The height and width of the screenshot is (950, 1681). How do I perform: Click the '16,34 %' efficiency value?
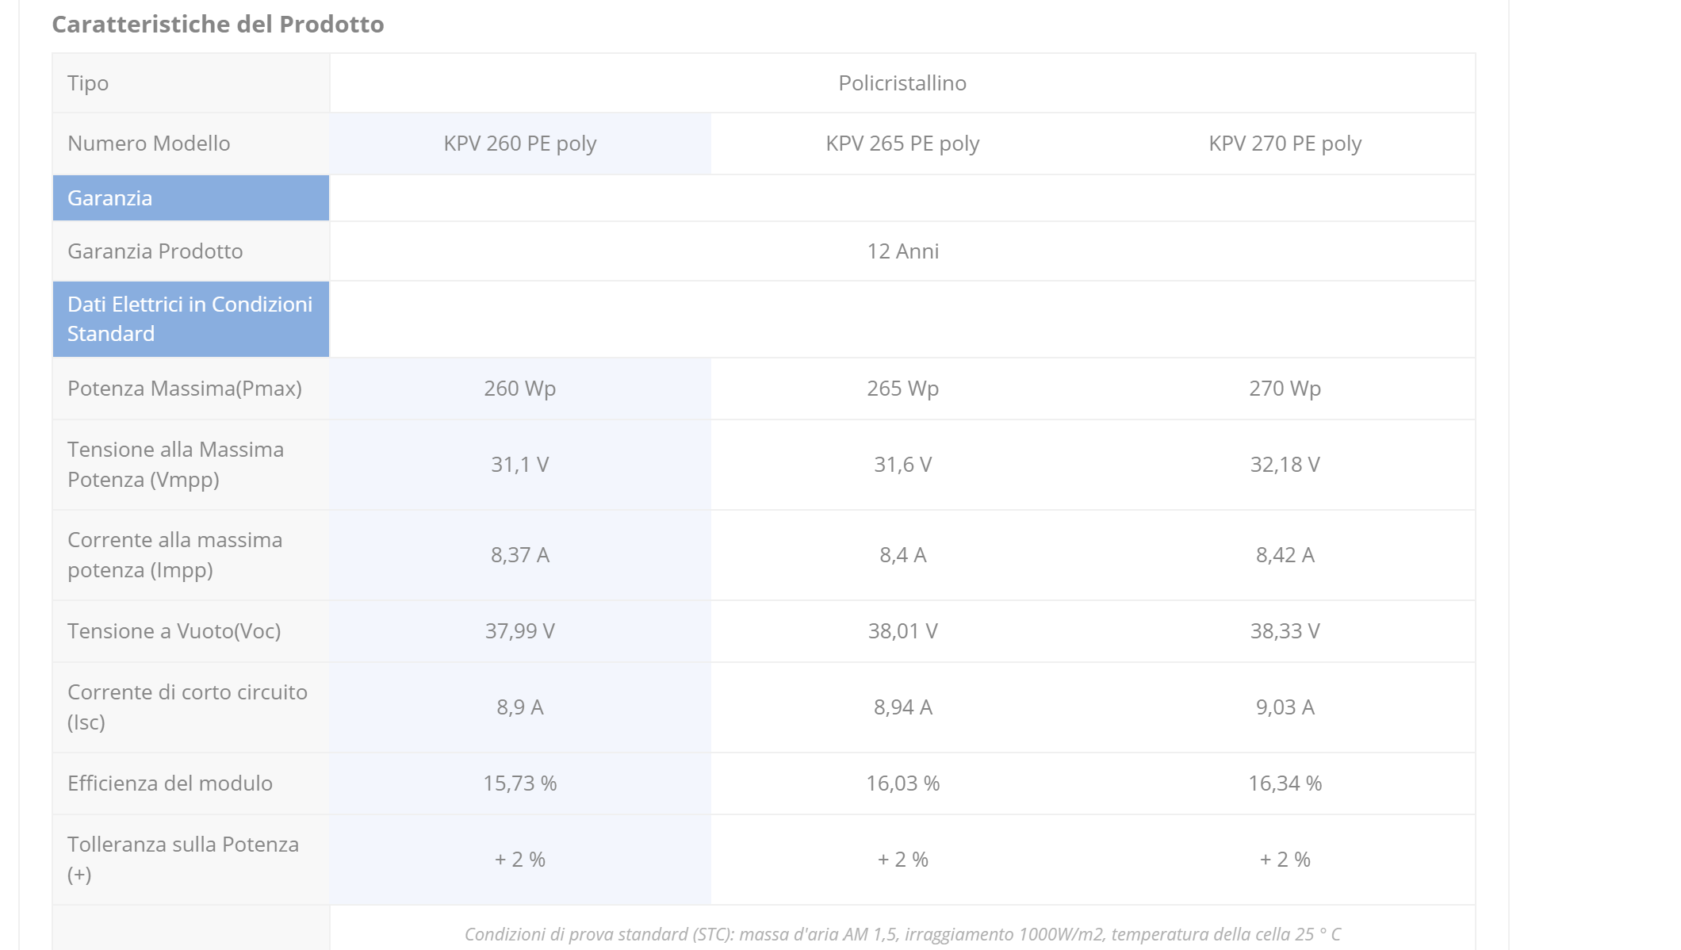click(1285, 783)
